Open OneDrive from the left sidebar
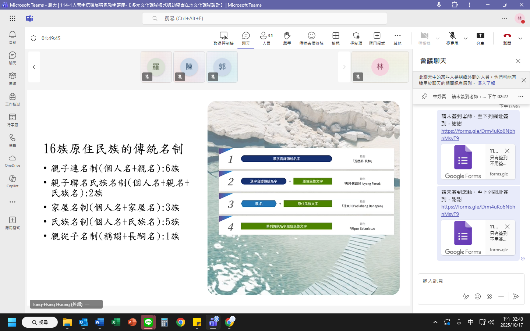The width and height of the screenshot is (530, 331). (13, 161)
